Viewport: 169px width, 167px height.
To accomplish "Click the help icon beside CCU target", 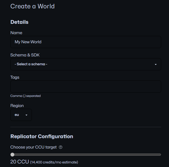I will pos(61,147).
